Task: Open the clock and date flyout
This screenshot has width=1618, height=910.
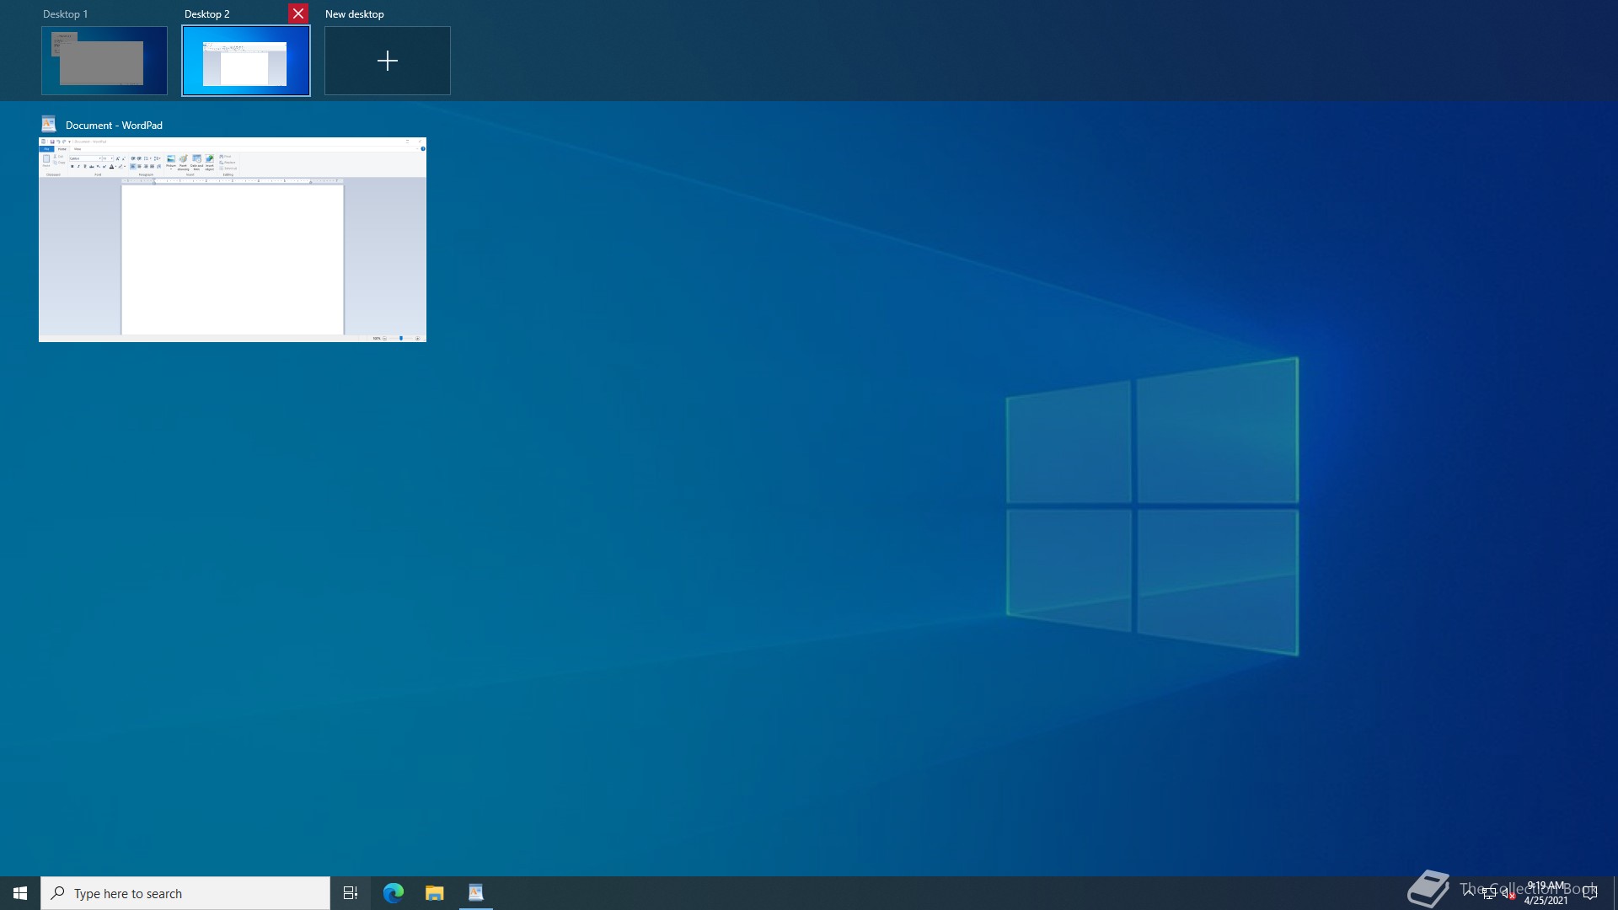Action: [x=1546, y=893]
